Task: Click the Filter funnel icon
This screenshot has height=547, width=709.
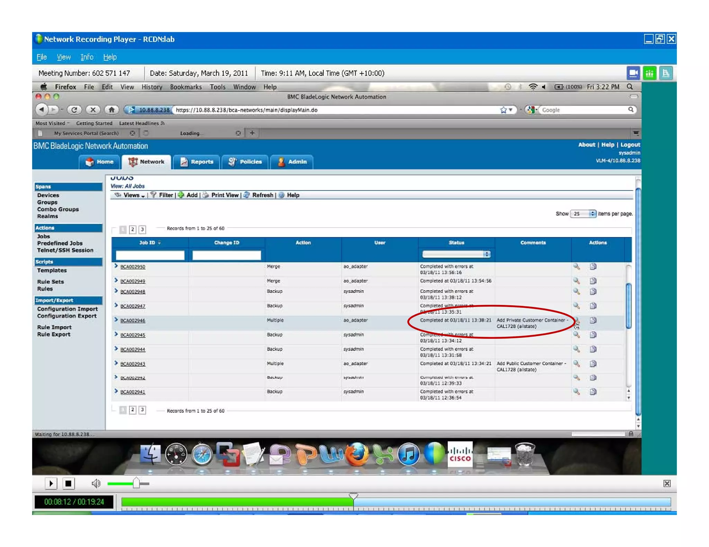Action: click(x=153, y=195)
